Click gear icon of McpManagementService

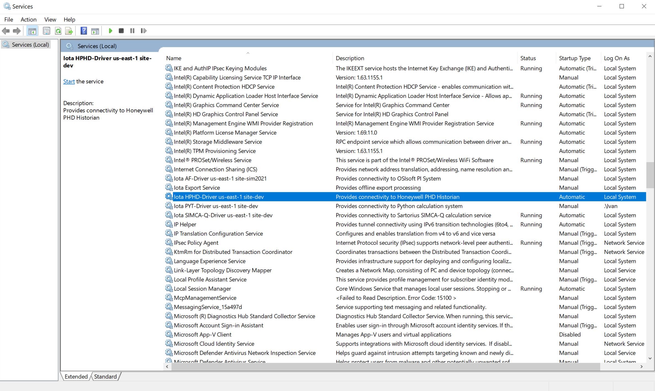[x=169, y=298]
